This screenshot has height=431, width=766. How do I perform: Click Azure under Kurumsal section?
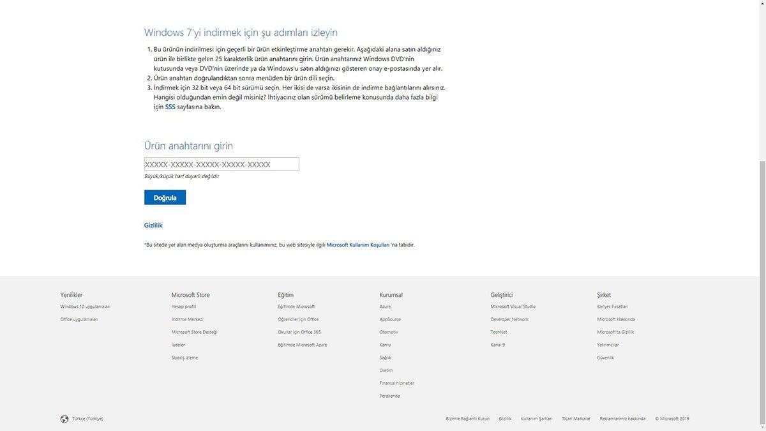coord(384,306)
